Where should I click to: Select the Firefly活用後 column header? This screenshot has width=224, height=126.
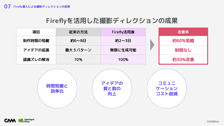click(x=123, y=32)
